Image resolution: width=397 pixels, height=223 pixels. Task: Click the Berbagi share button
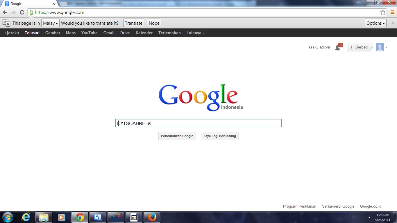pyautogui.click(x=359, y=47)
